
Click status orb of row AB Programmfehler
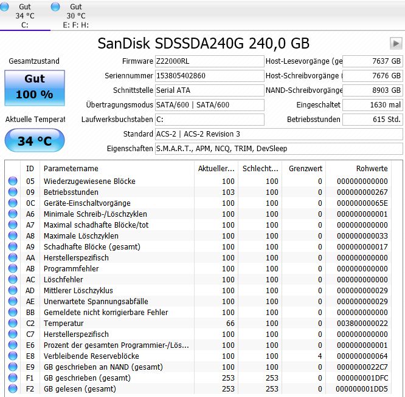click(x=13, y=268)
